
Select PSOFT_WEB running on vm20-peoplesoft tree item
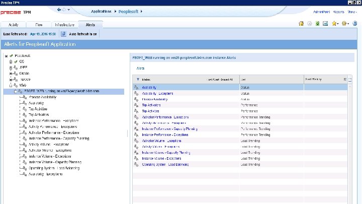coord(62,91)
